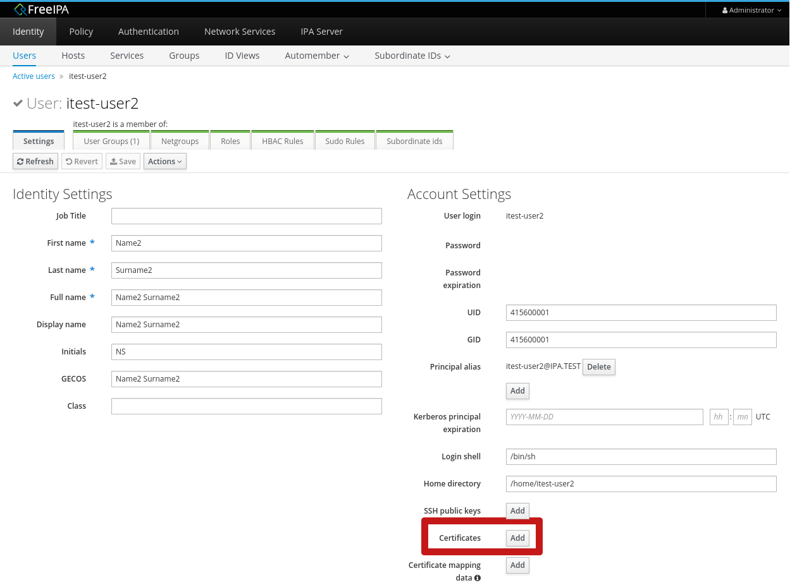Click the Save button
The height and width of the screenshot is (585, 797).
123,162
